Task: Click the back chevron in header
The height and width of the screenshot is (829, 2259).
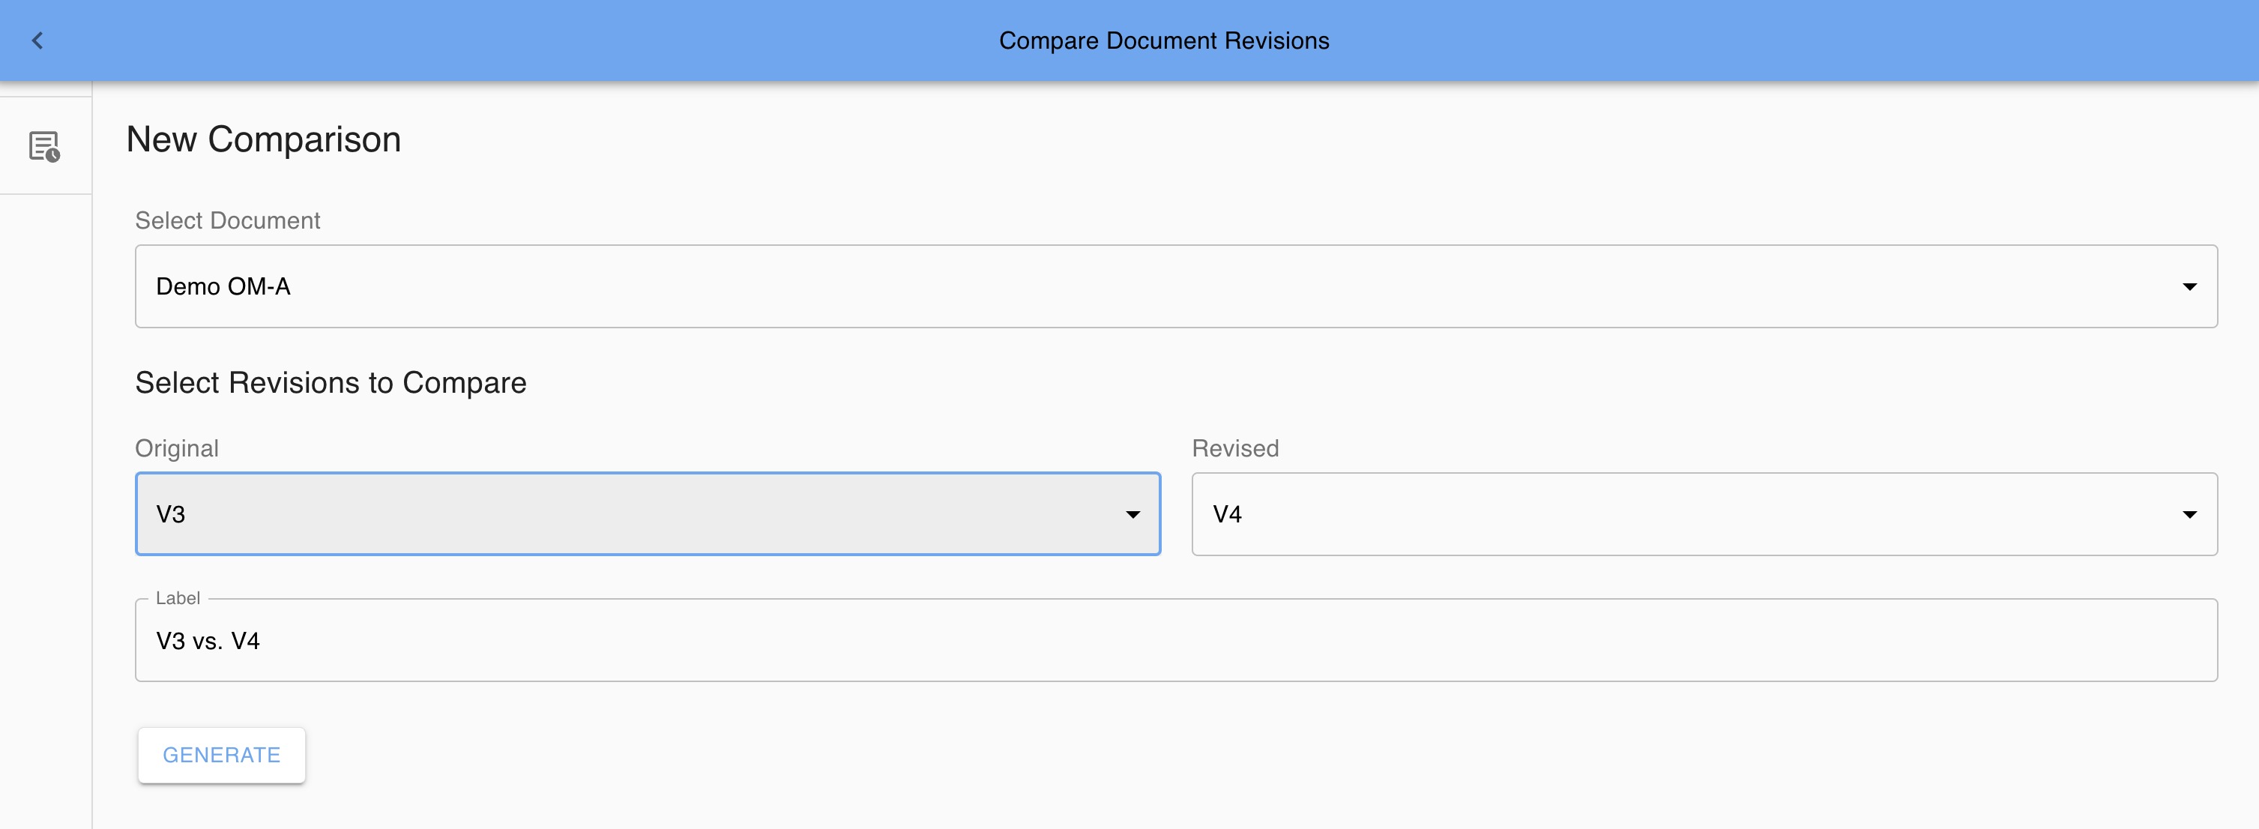Action: pos(37,40)
